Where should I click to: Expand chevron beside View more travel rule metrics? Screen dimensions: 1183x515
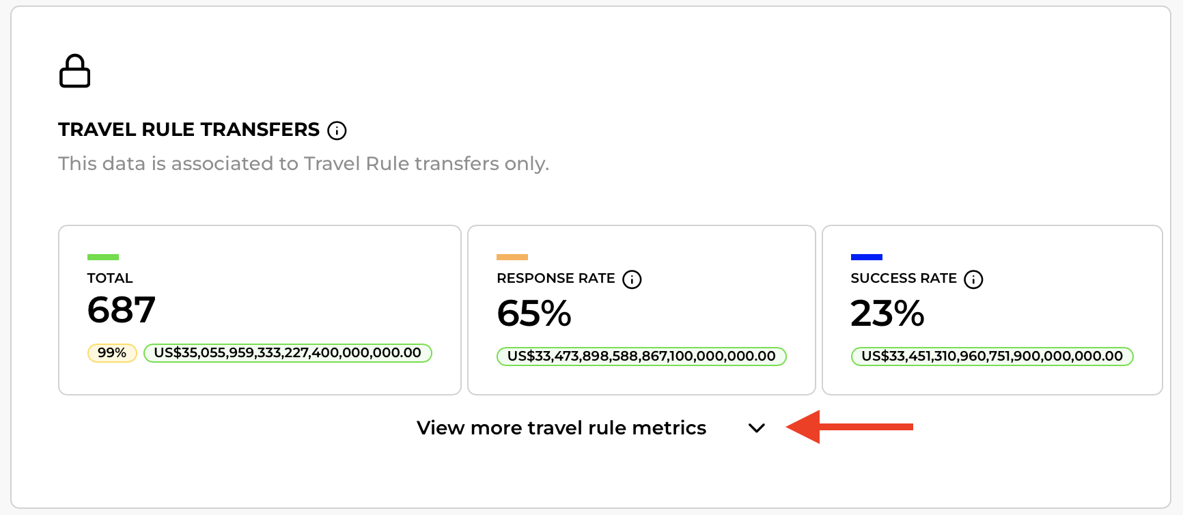(x=756, y=428)
